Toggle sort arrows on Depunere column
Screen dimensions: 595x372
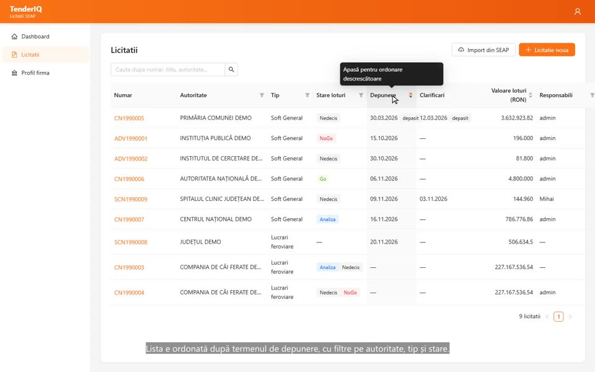(410, 95)
